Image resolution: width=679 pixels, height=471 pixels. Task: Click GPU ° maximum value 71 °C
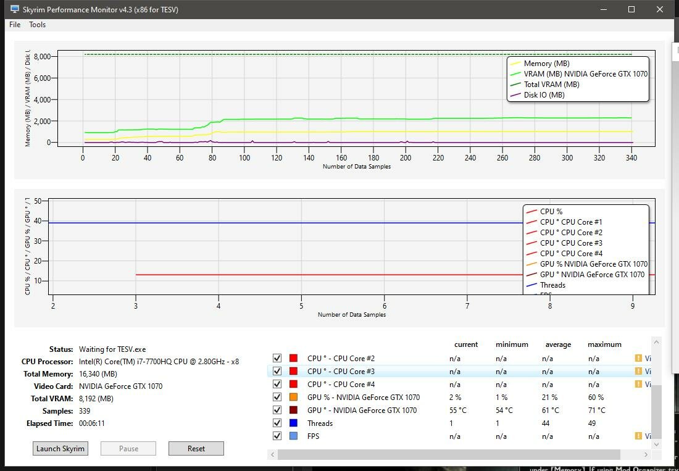click(597, 411)
